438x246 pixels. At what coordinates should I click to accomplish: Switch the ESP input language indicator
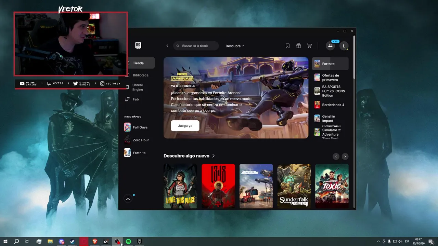(407, 242)
